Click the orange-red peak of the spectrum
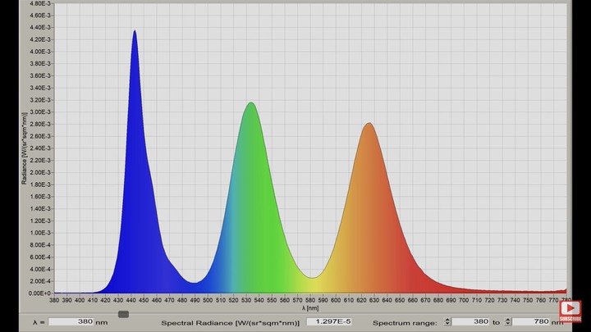This screenshot has width=591, height=332. tap(369, 125)
